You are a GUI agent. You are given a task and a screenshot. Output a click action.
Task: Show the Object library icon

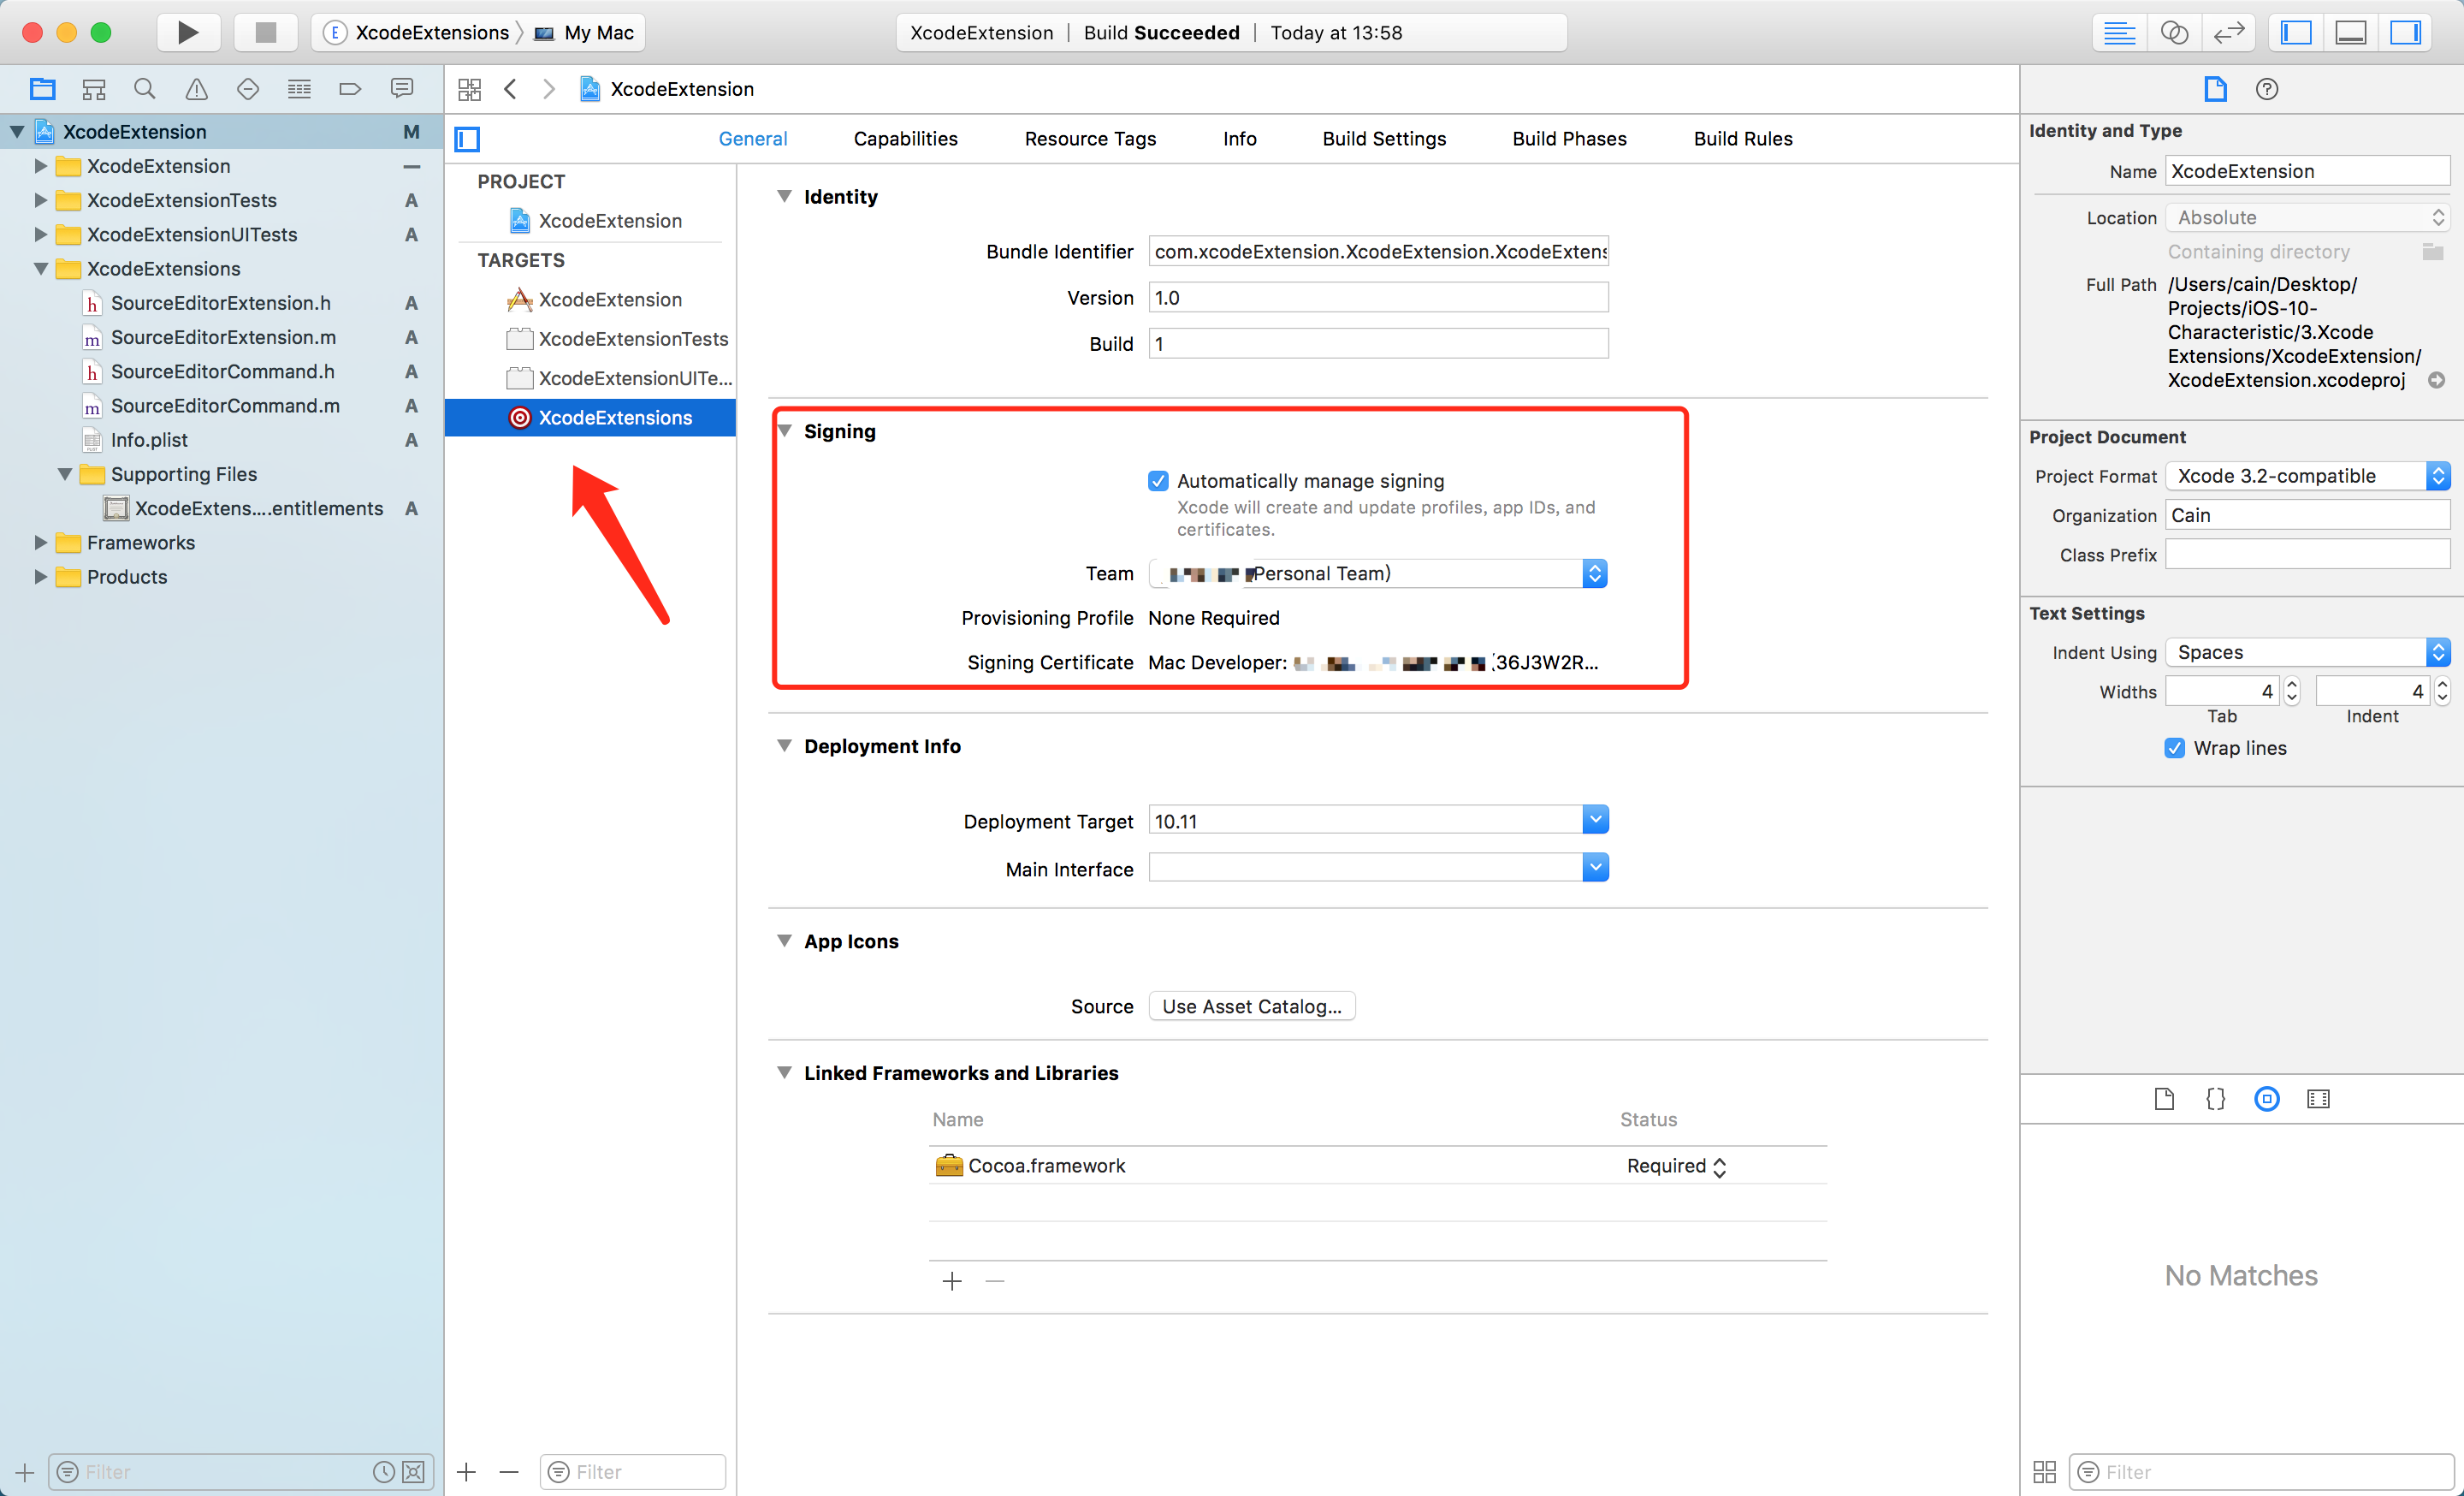[x=2266, y=1099]
